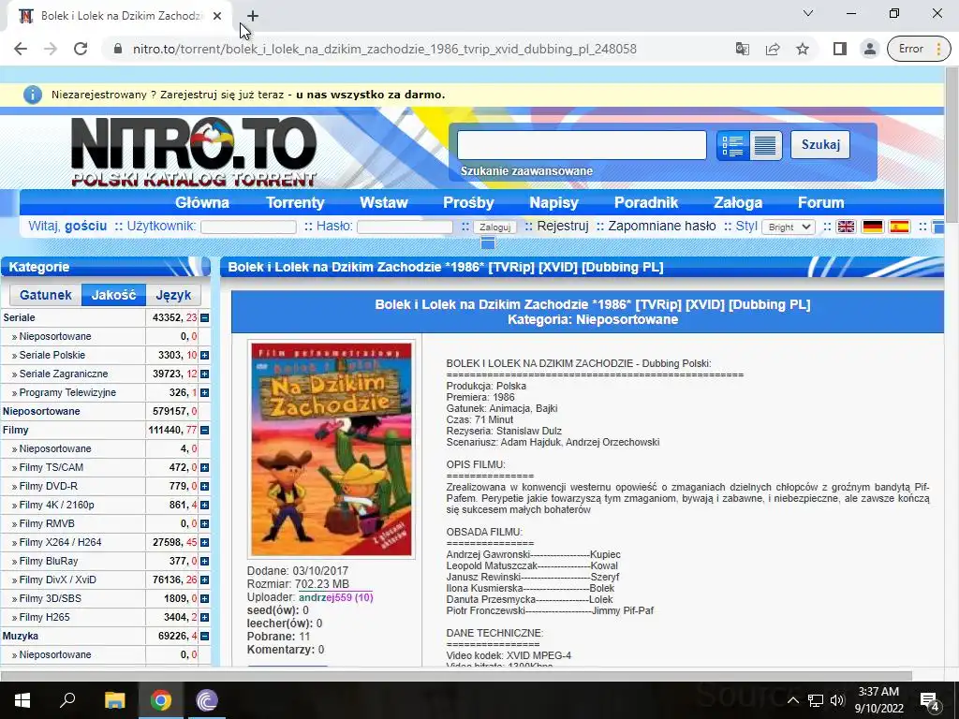Click the info icon in registration banner

[33, 95]
